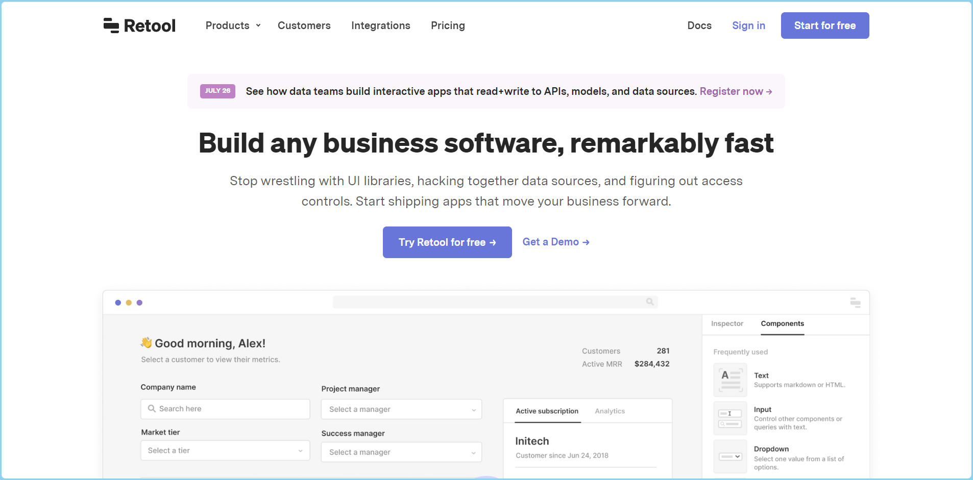Click the small Retool icon in the preview's top-right corner
Viewport: 973px width, 480px height.
click(855, 302)
